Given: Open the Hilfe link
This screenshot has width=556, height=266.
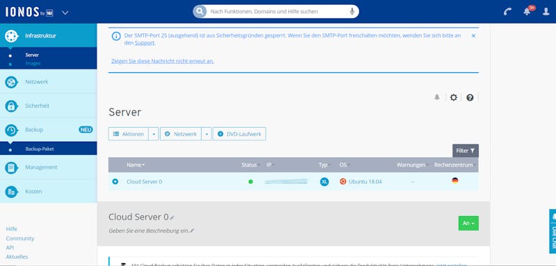Looking at the screenshot, I should pos(11,229).
